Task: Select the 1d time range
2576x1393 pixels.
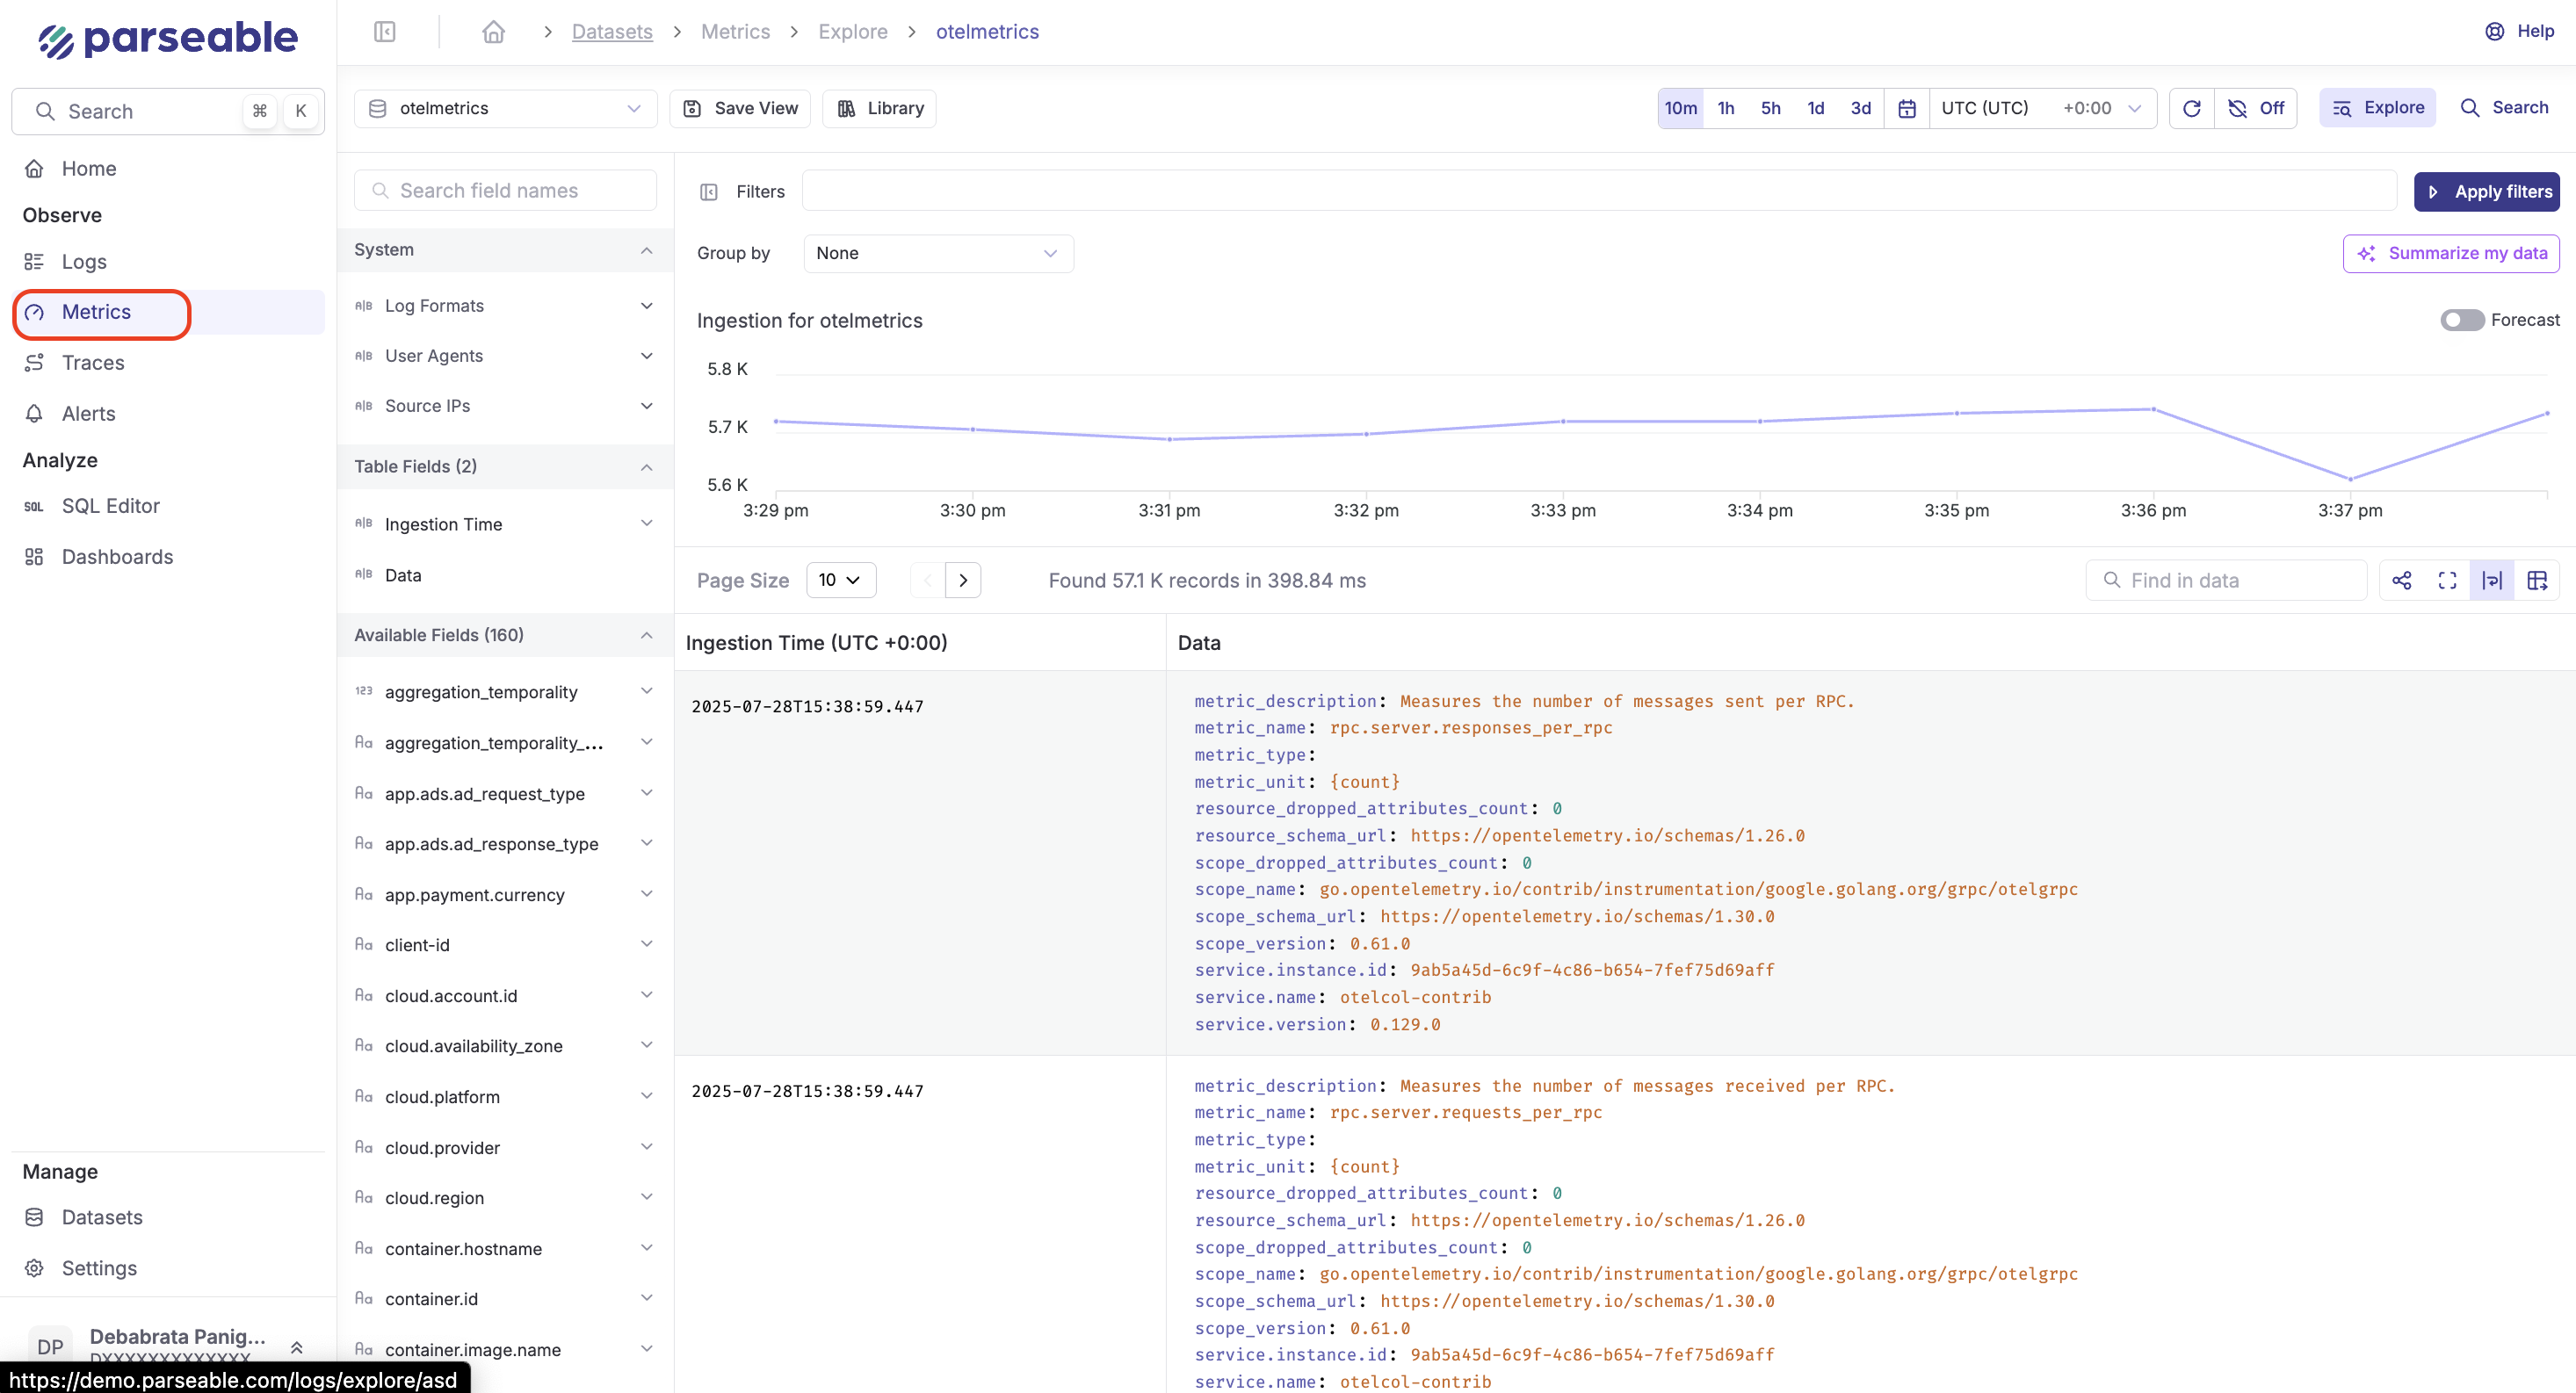Action: click(1815, 108)
